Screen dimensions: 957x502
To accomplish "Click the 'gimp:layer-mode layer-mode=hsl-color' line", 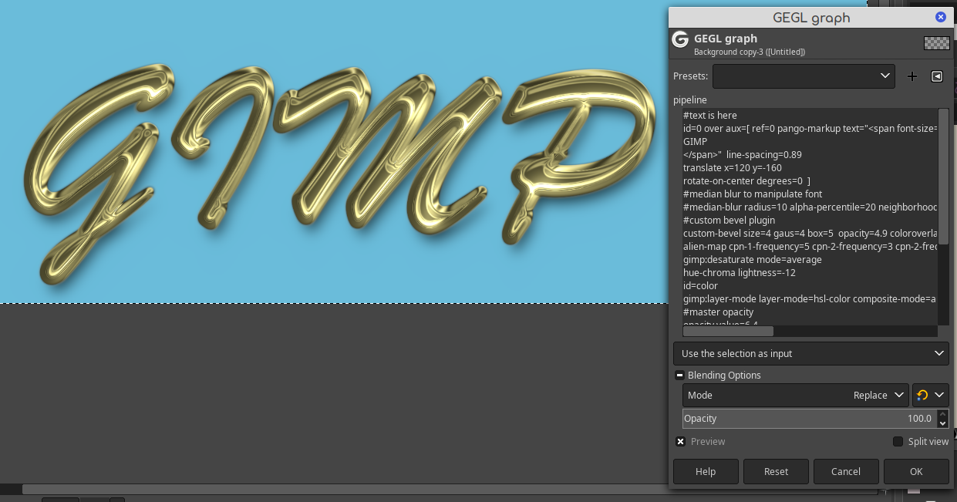I will pos(810,299).
